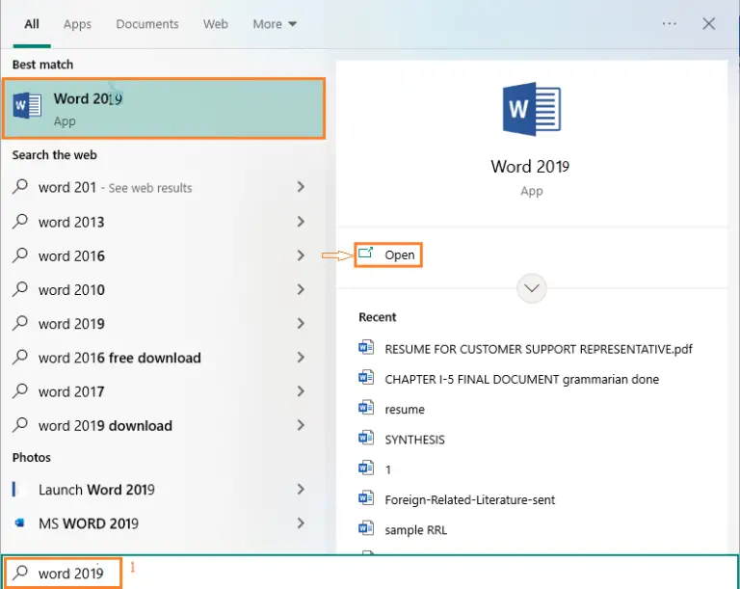
Task: Close the search panel with the X
Action: (708, 23)
